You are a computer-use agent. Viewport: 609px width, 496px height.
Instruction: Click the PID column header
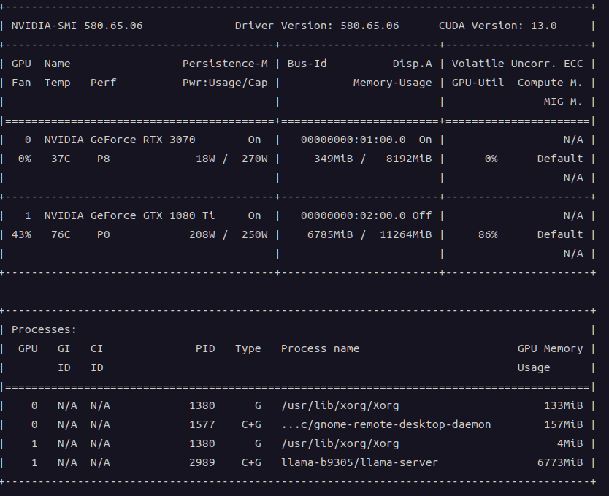pyautogui.click(x=205, y=348)
